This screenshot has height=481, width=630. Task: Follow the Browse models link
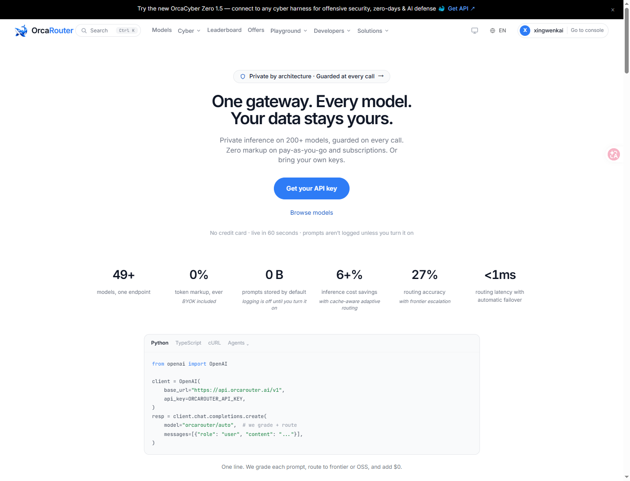[x=311, y=213]
